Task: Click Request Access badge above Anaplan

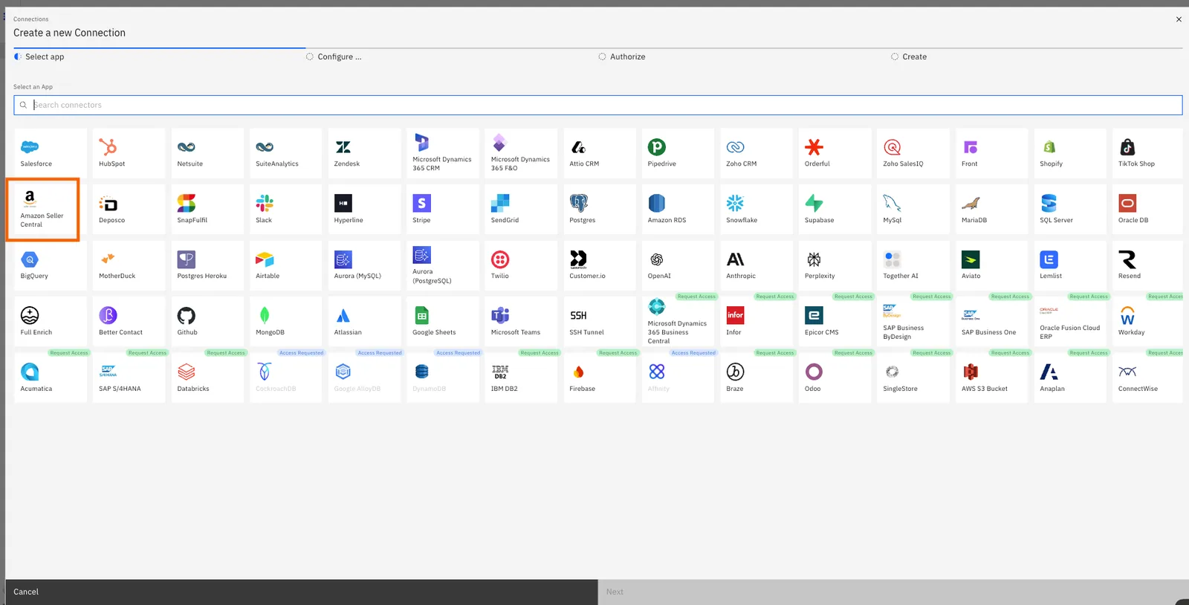Action: tap(1089, 353)
